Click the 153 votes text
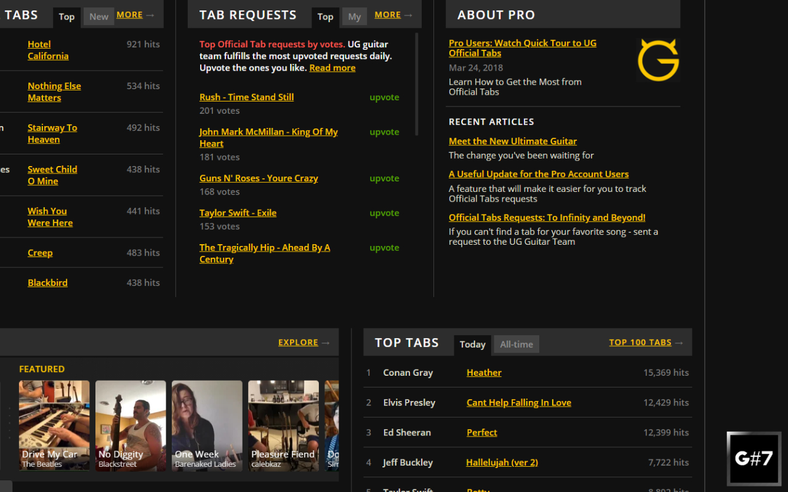 click(219, 226)
